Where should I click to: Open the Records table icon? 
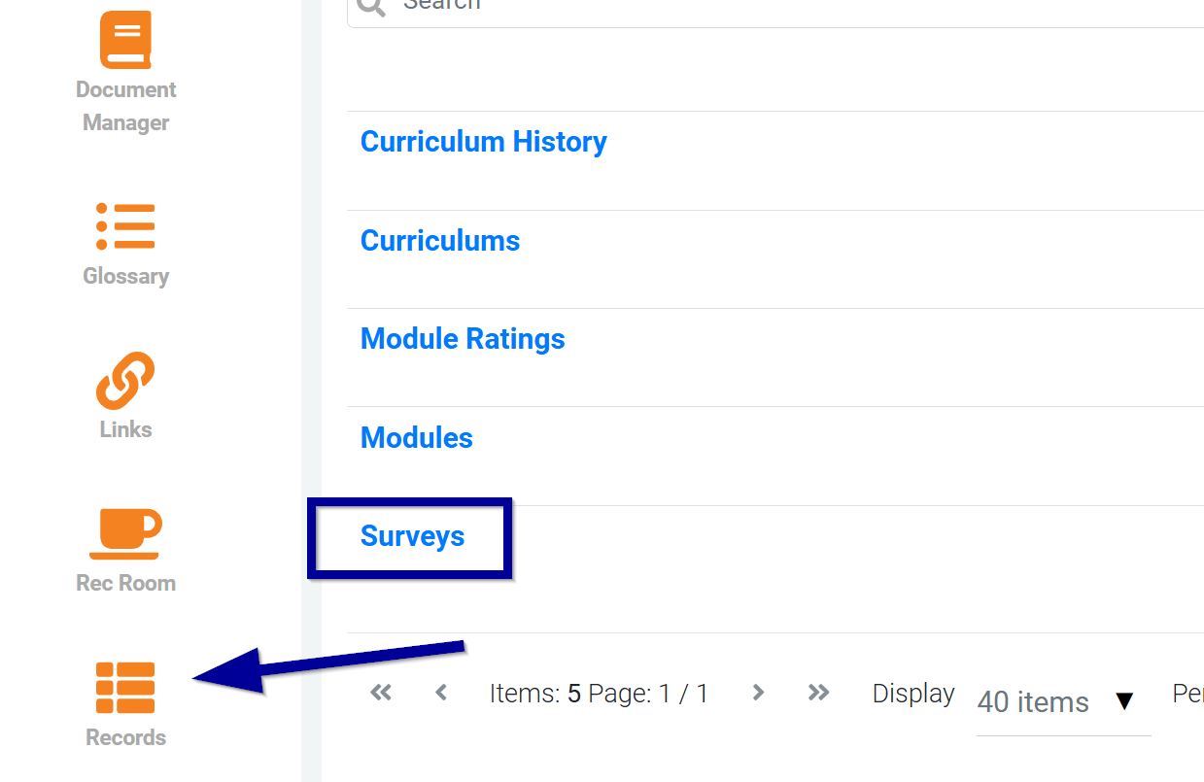tap(125, 687)
